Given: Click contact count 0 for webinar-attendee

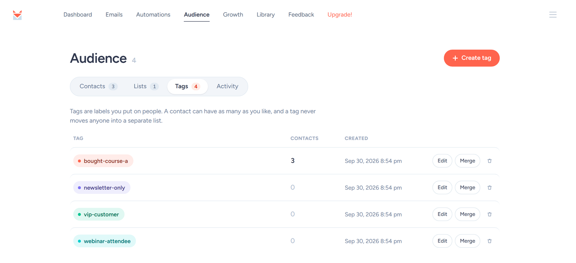Looking at the screenshot, I should point(293,241).
